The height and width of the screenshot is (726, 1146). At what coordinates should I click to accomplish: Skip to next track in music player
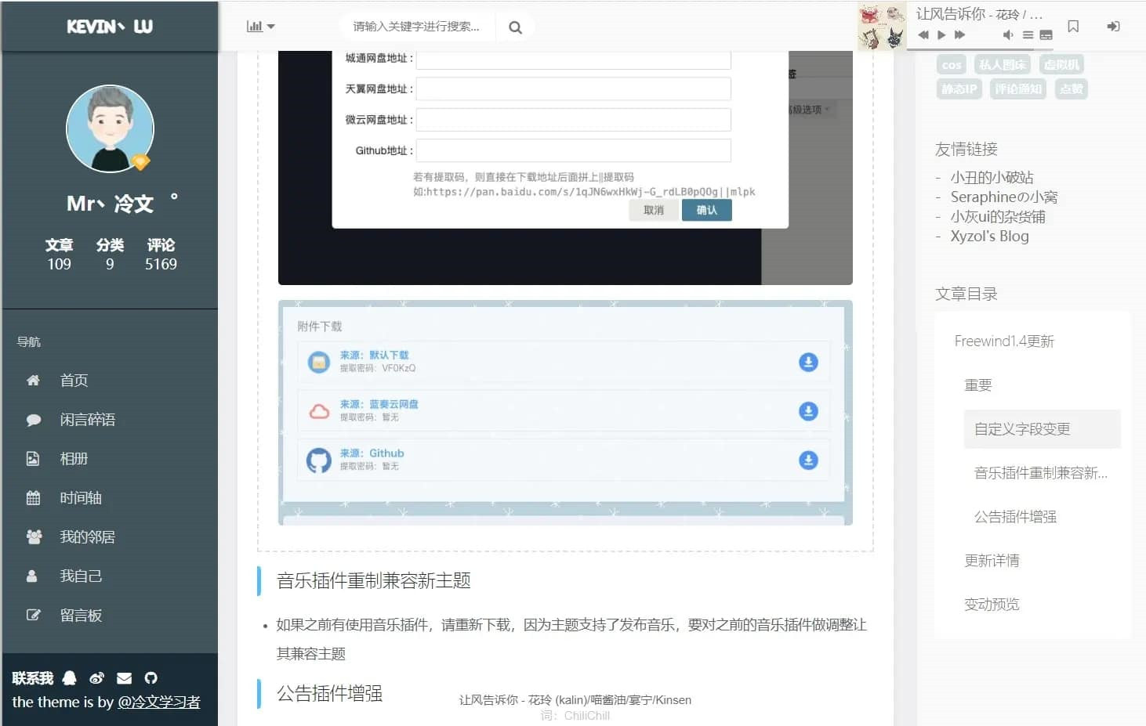959,35
